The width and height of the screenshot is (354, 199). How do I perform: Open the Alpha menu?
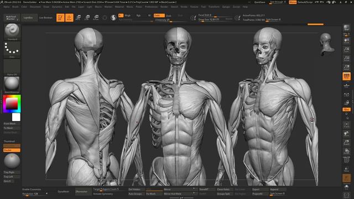pos(7,7)
